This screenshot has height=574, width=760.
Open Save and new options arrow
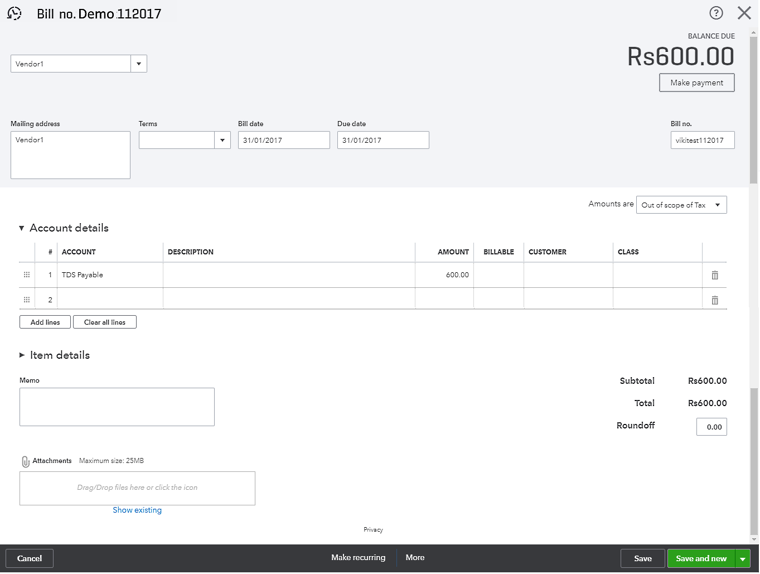coord(743,558)
